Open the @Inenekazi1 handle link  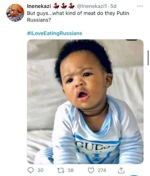[x=92, y=6]
